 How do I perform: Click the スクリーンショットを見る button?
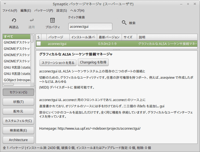pyautogui.click(x=58, y=63)
